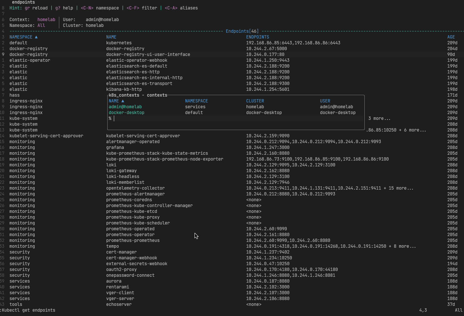464x316 pixels.
Task: Select the 'elasticsearch-es-default' row
Action: click(232, 66)
